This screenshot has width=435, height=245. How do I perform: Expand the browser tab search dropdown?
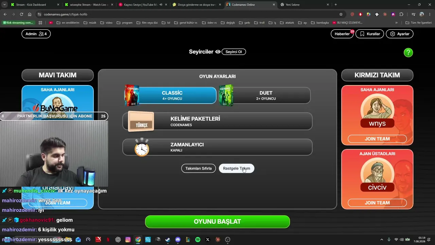pos(4,4)
